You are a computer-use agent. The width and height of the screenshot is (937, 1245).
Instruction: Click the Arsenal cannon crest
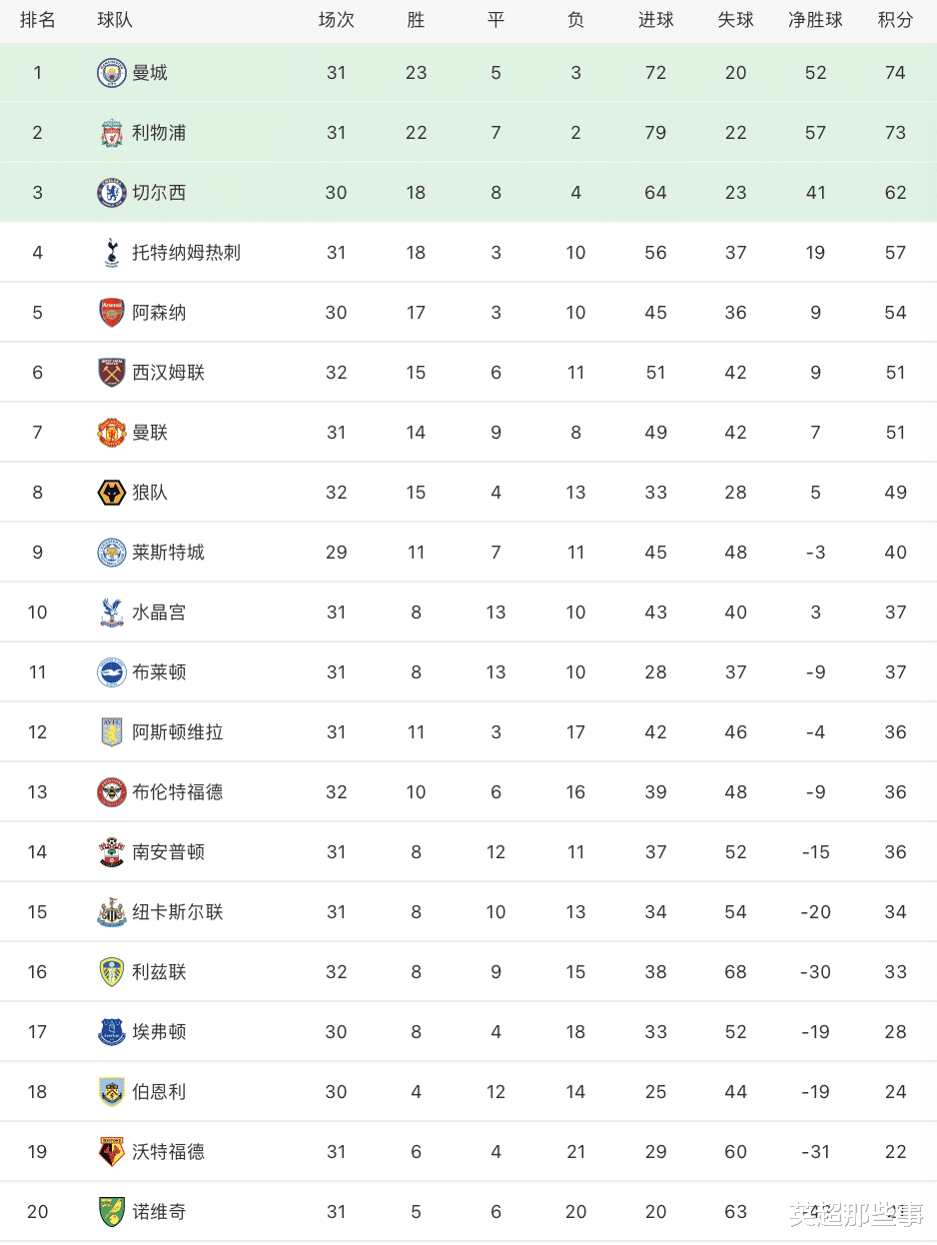coord(111,313)
